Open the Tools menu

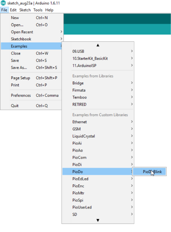38,10
